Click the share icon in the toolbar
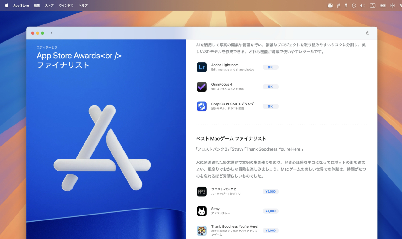The height and width of the screenshot is (239, 402). click(x=367, y=33)
